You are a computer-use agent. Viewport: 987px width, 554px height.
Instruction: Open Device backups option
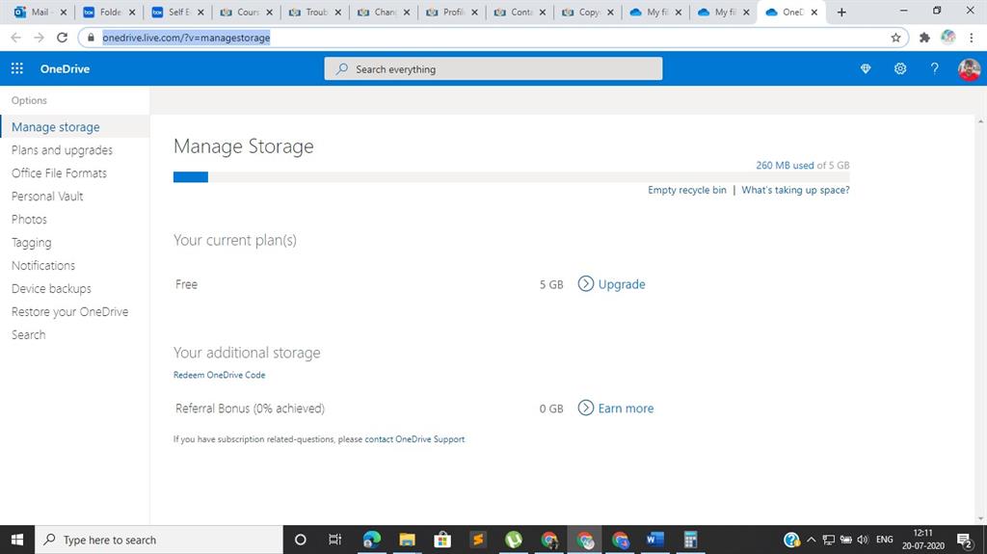pyautogui.click(x=51, y=288)
